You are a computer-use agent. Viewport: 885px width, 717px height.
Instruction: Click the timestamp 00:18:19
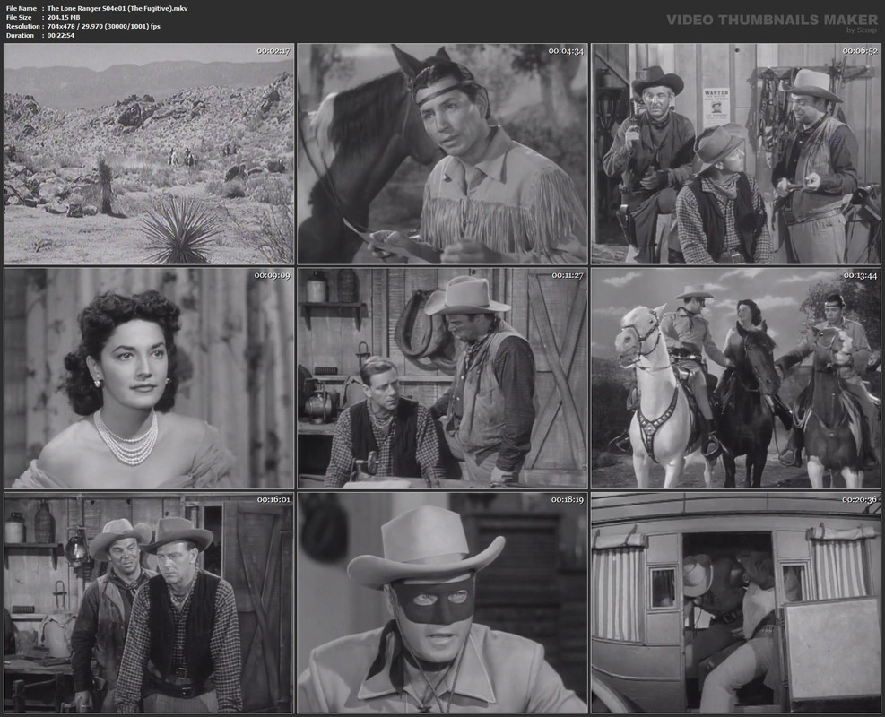tap(568, 499)
